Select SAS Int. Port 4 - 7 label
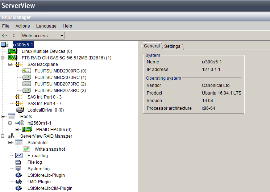Image resolution: width=270 pixels, height=192 pixels. 45,104
